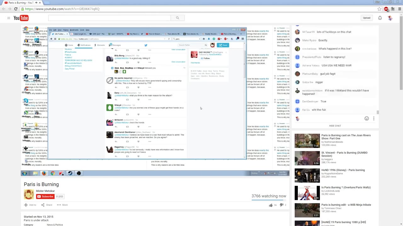The height and width of the screenshot is (226, 403).
Task: Open the News & Politics category link
Action: tap(55, 225)
